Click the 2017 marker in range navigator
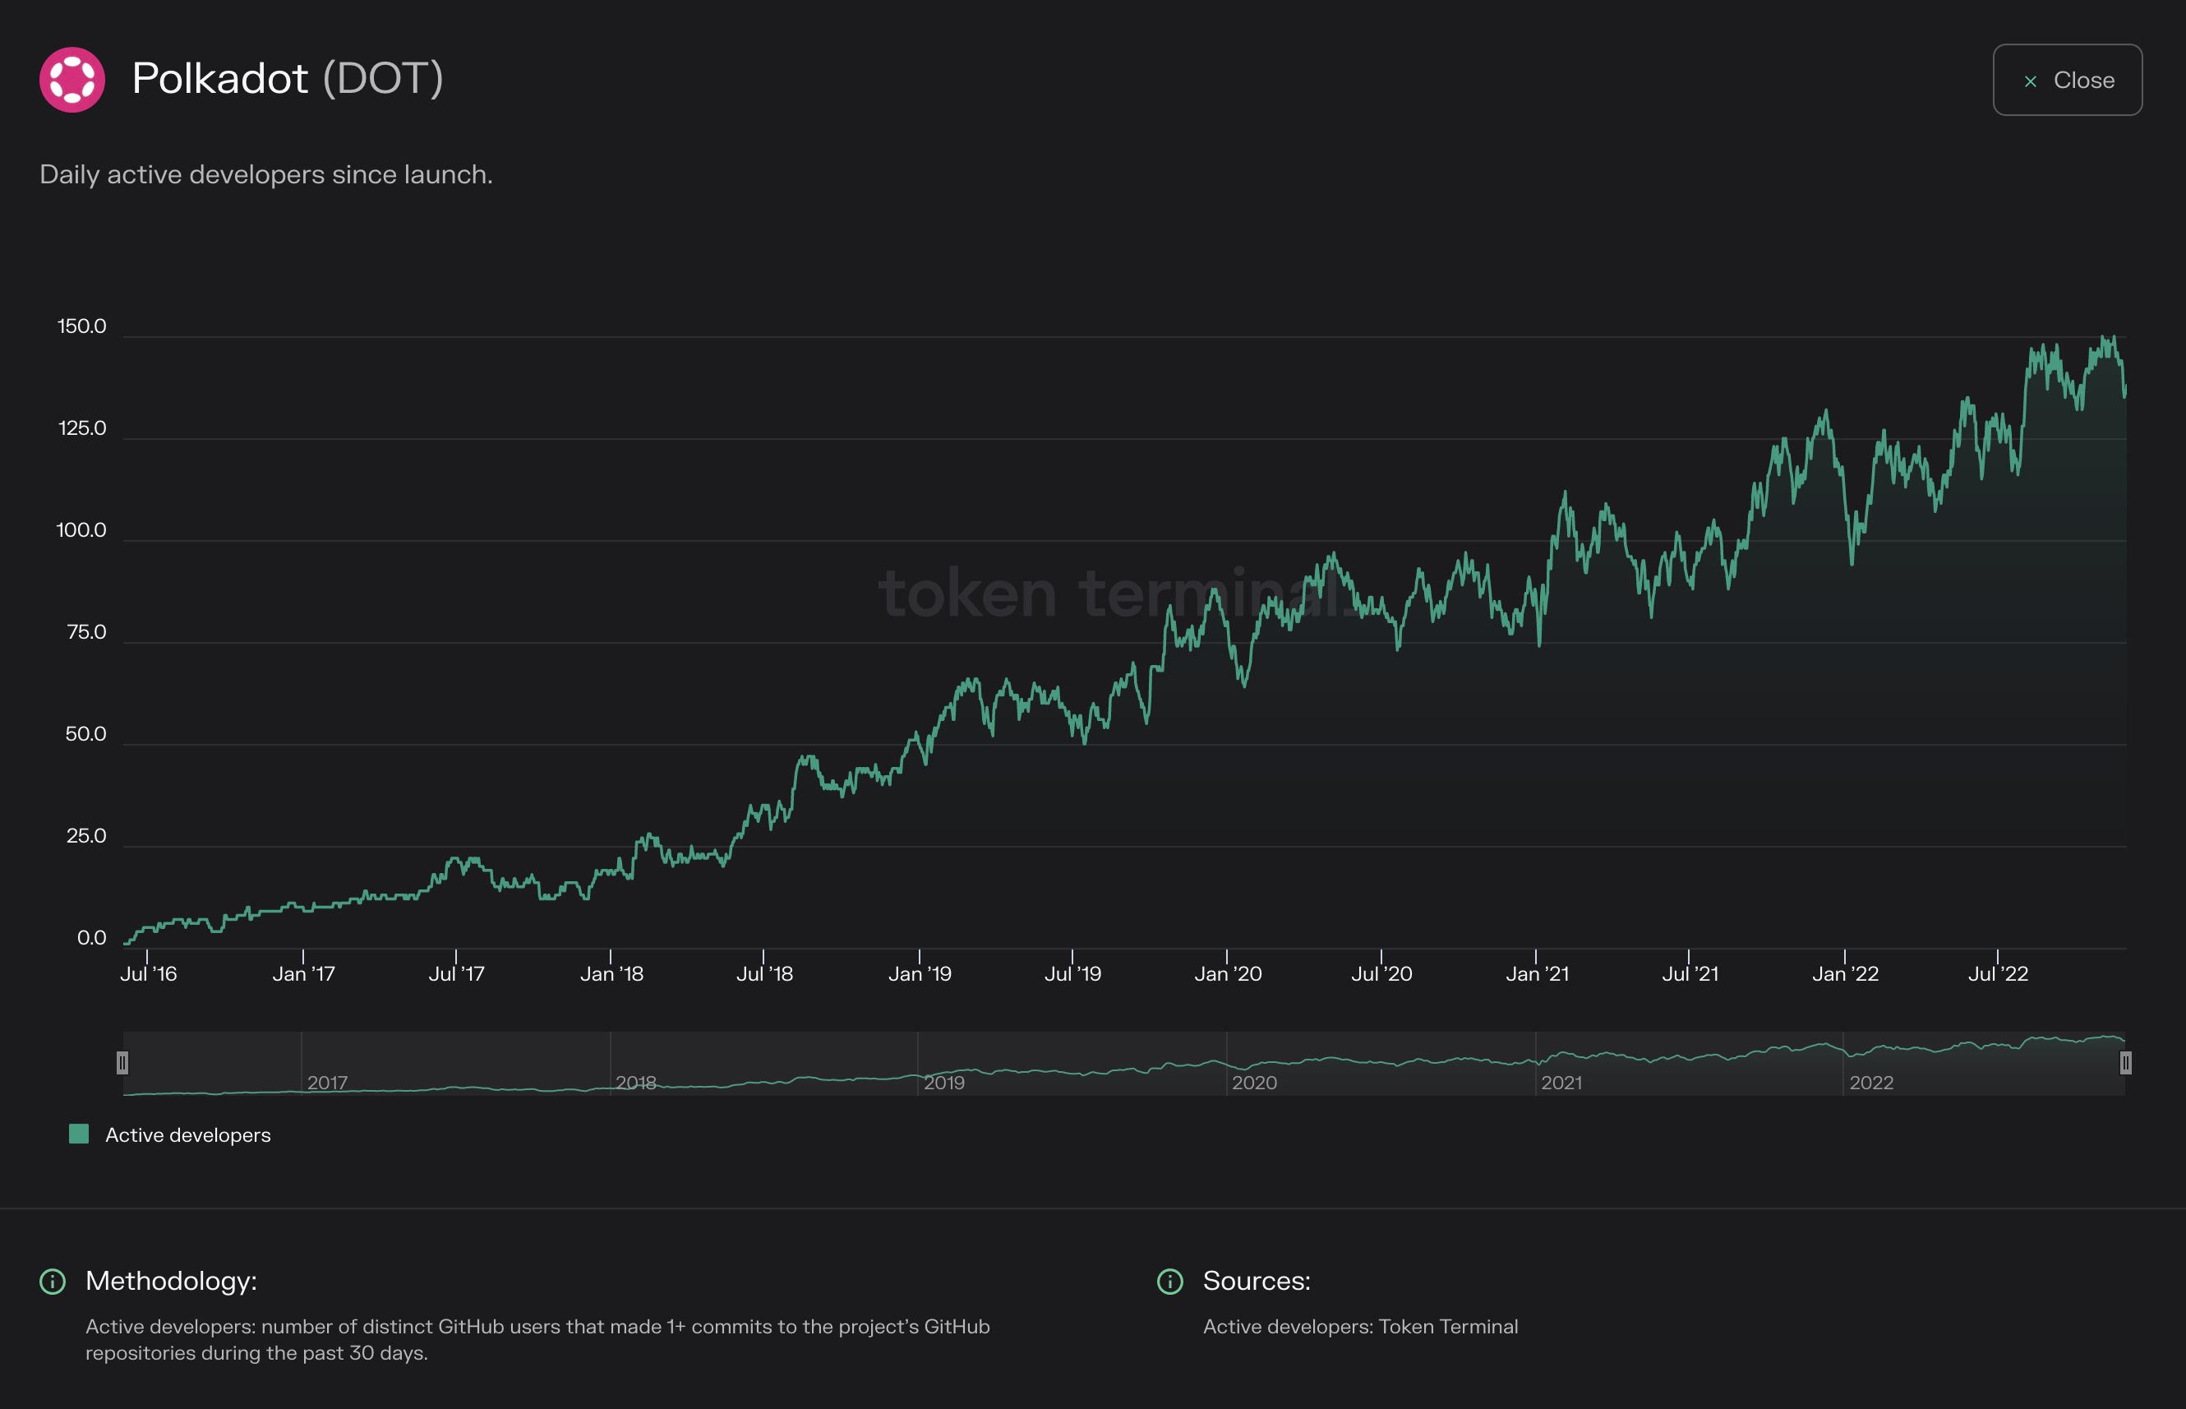2186x1409 pixels. pyautogui.click(x=327, y=1083)
